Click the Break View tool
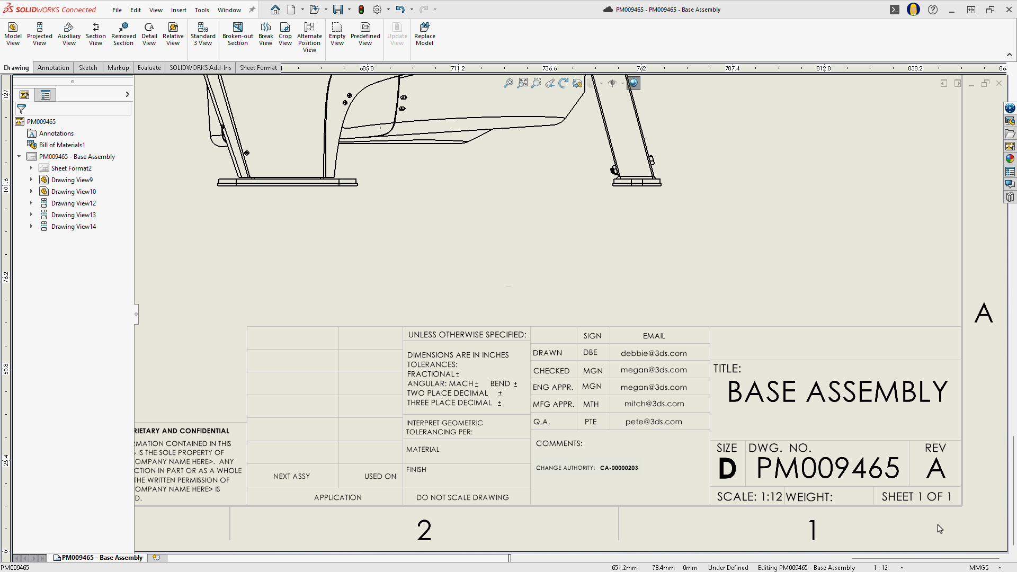Viewport: 1017px width, 572px height. pos(265,34)
